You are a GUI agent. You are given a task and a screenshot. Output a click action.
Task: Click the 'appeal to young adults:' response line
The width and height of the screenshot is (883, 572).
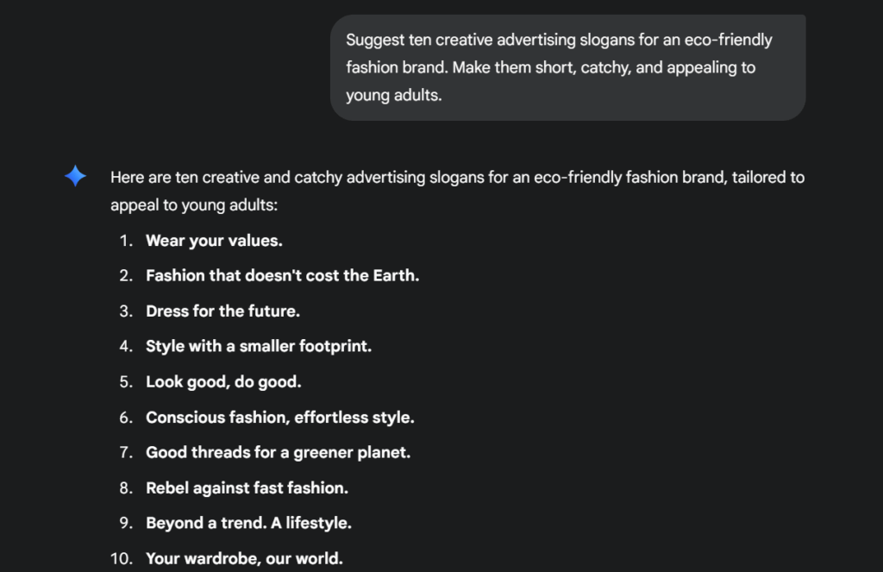click(195, 206)
